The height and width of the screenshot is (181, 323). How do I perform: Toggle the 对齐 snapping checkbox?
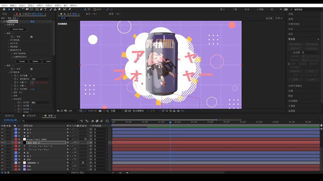pyautogui.click(x=95, y=10)
